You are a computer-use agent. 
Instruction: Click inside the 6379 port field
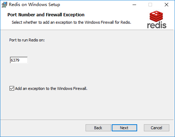point(19,60)
